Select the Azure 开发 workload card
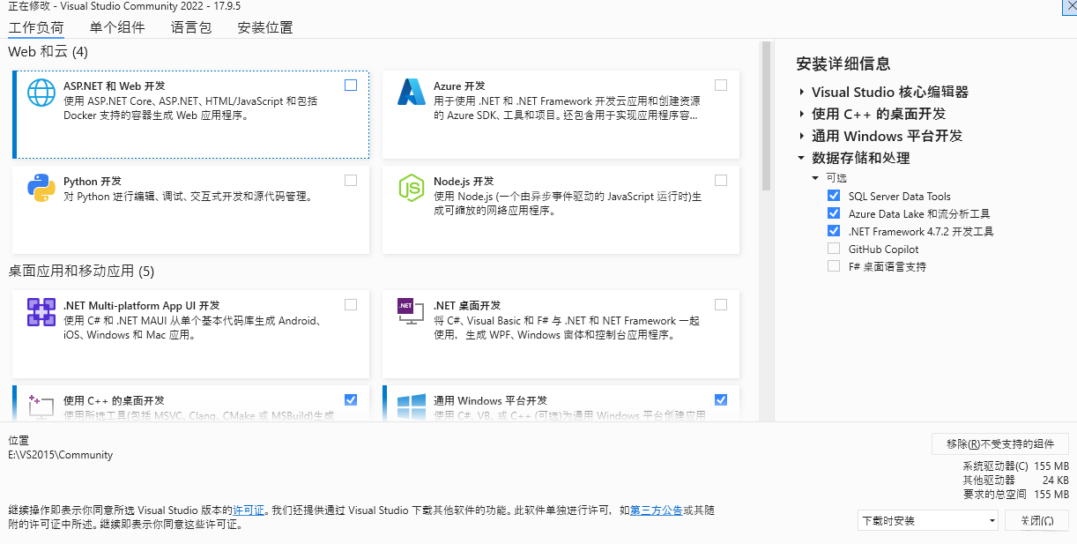1077x544 pixels. [x=561, y=115]
